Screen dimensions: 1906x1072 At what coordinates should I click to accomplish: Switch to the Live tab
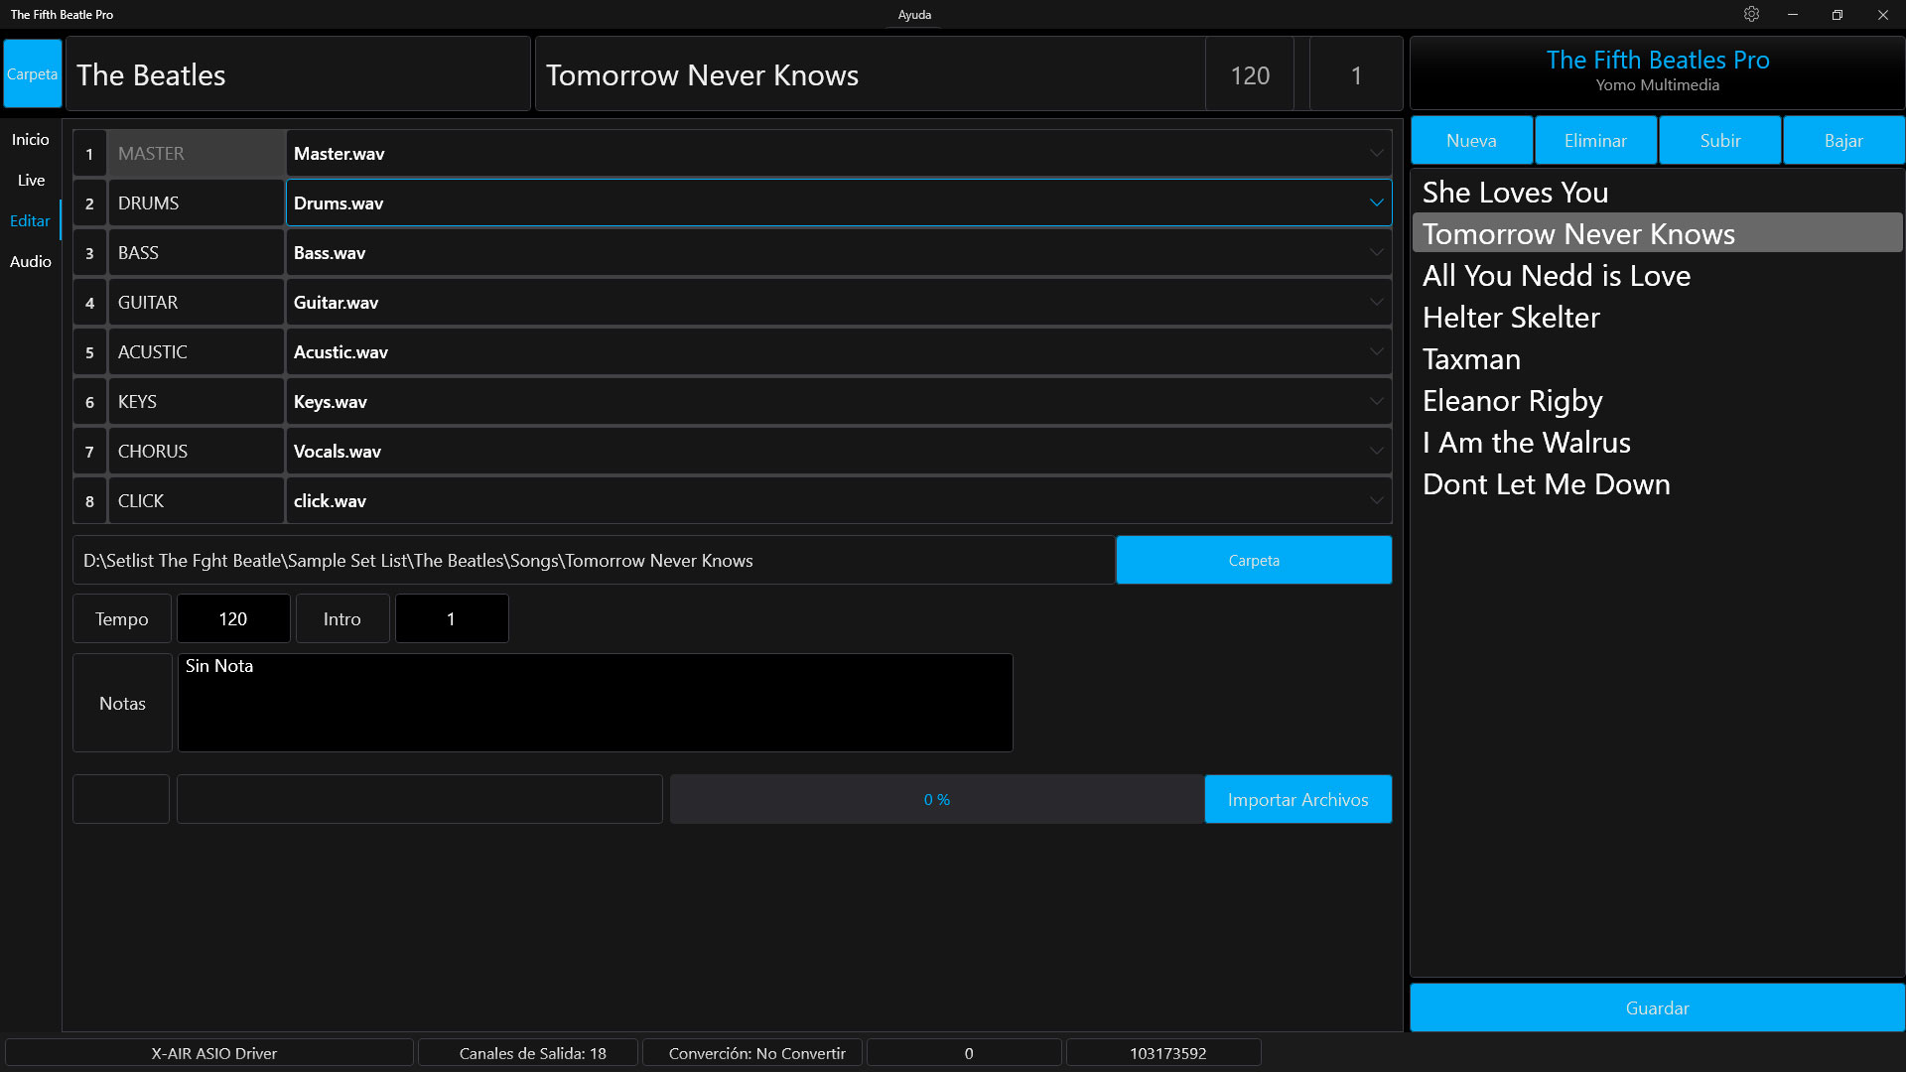[x=31, y=180]
